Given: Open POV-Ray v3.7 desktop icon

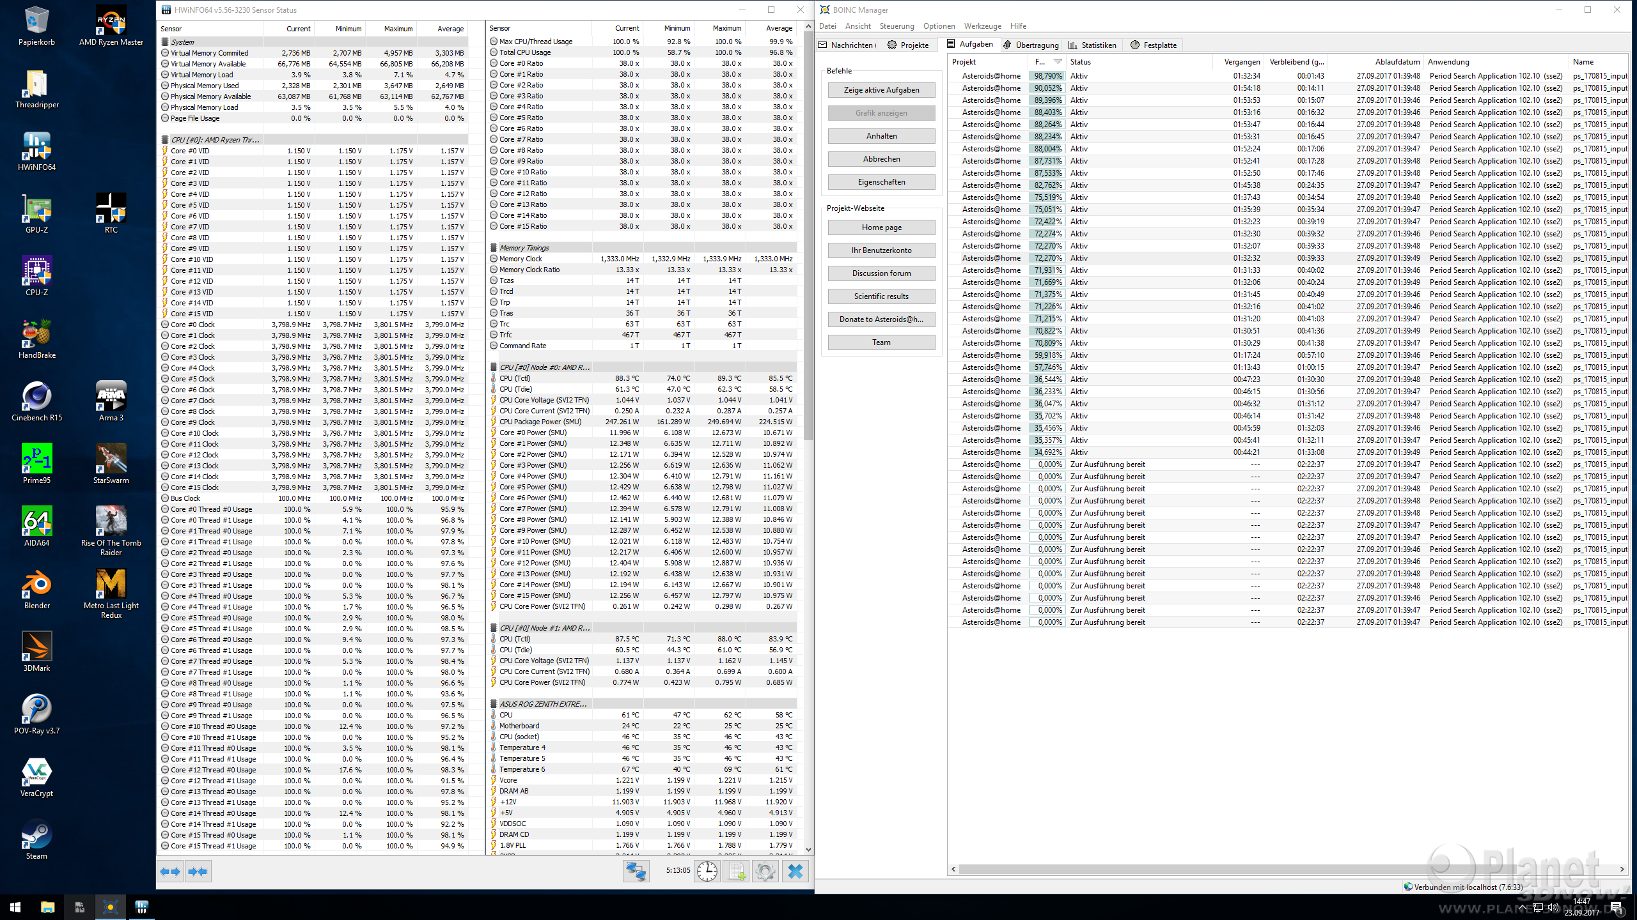Looking at the screenshot, I should click(36, 716).
